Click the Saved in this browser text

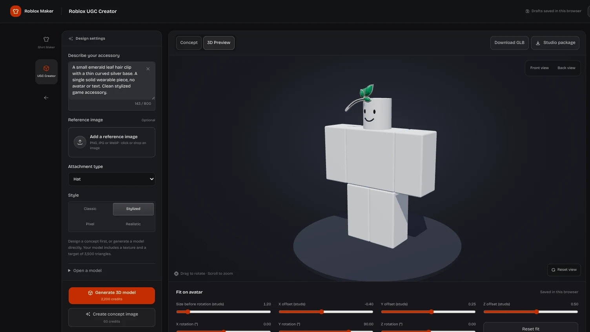point(559,292)
